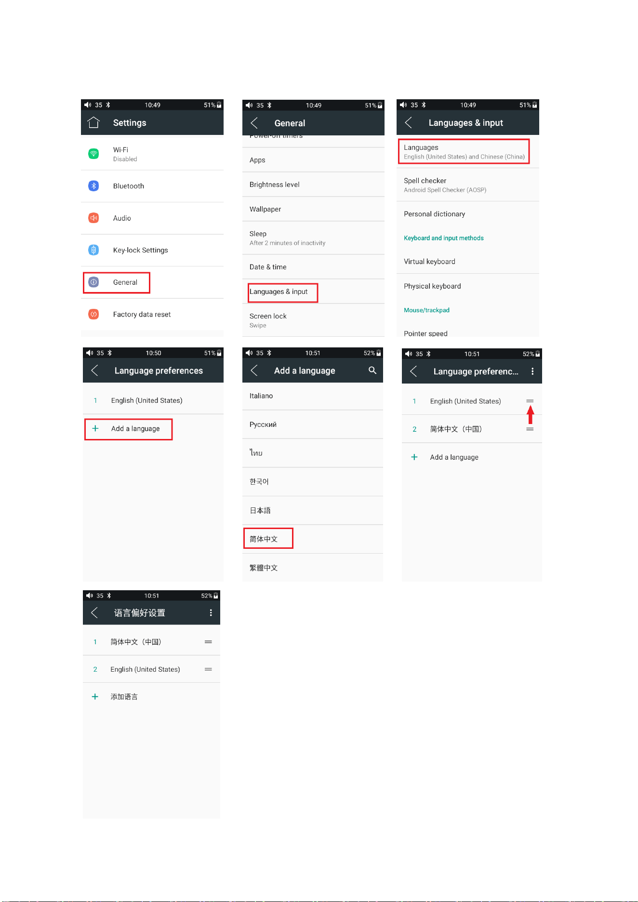Open Physical keyboard setting
The height and width of the screenshot is (902, 638).
point(468,286)
